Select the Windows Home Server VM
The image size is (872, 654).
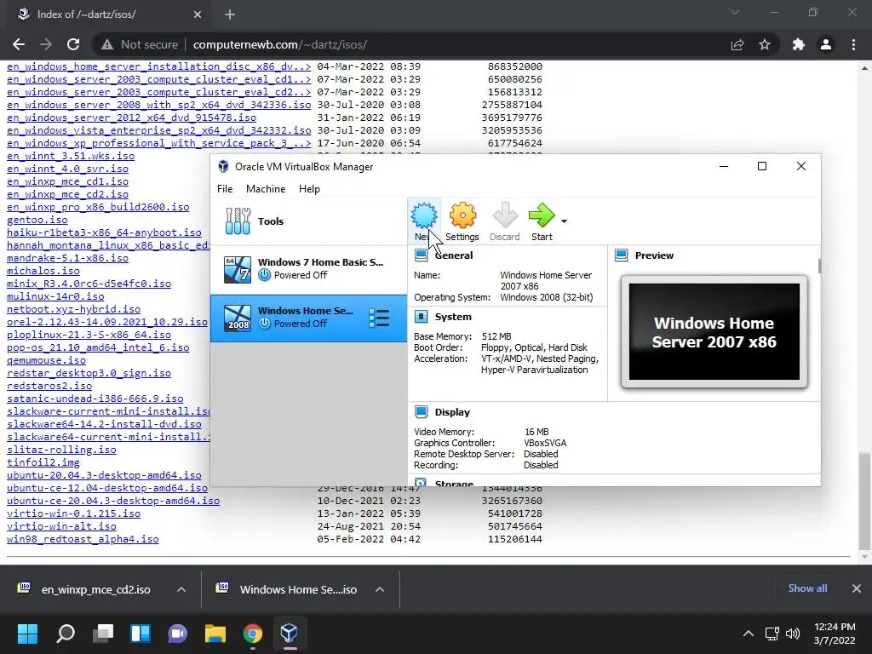308,318
